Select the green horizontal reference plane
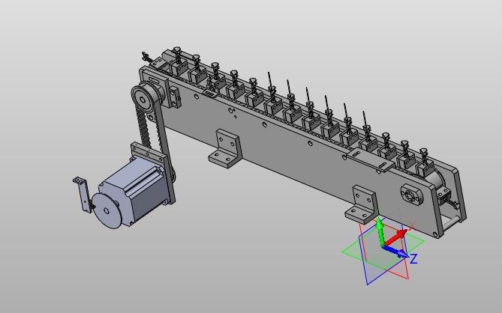The image size is (502, 313). (383, 251)
